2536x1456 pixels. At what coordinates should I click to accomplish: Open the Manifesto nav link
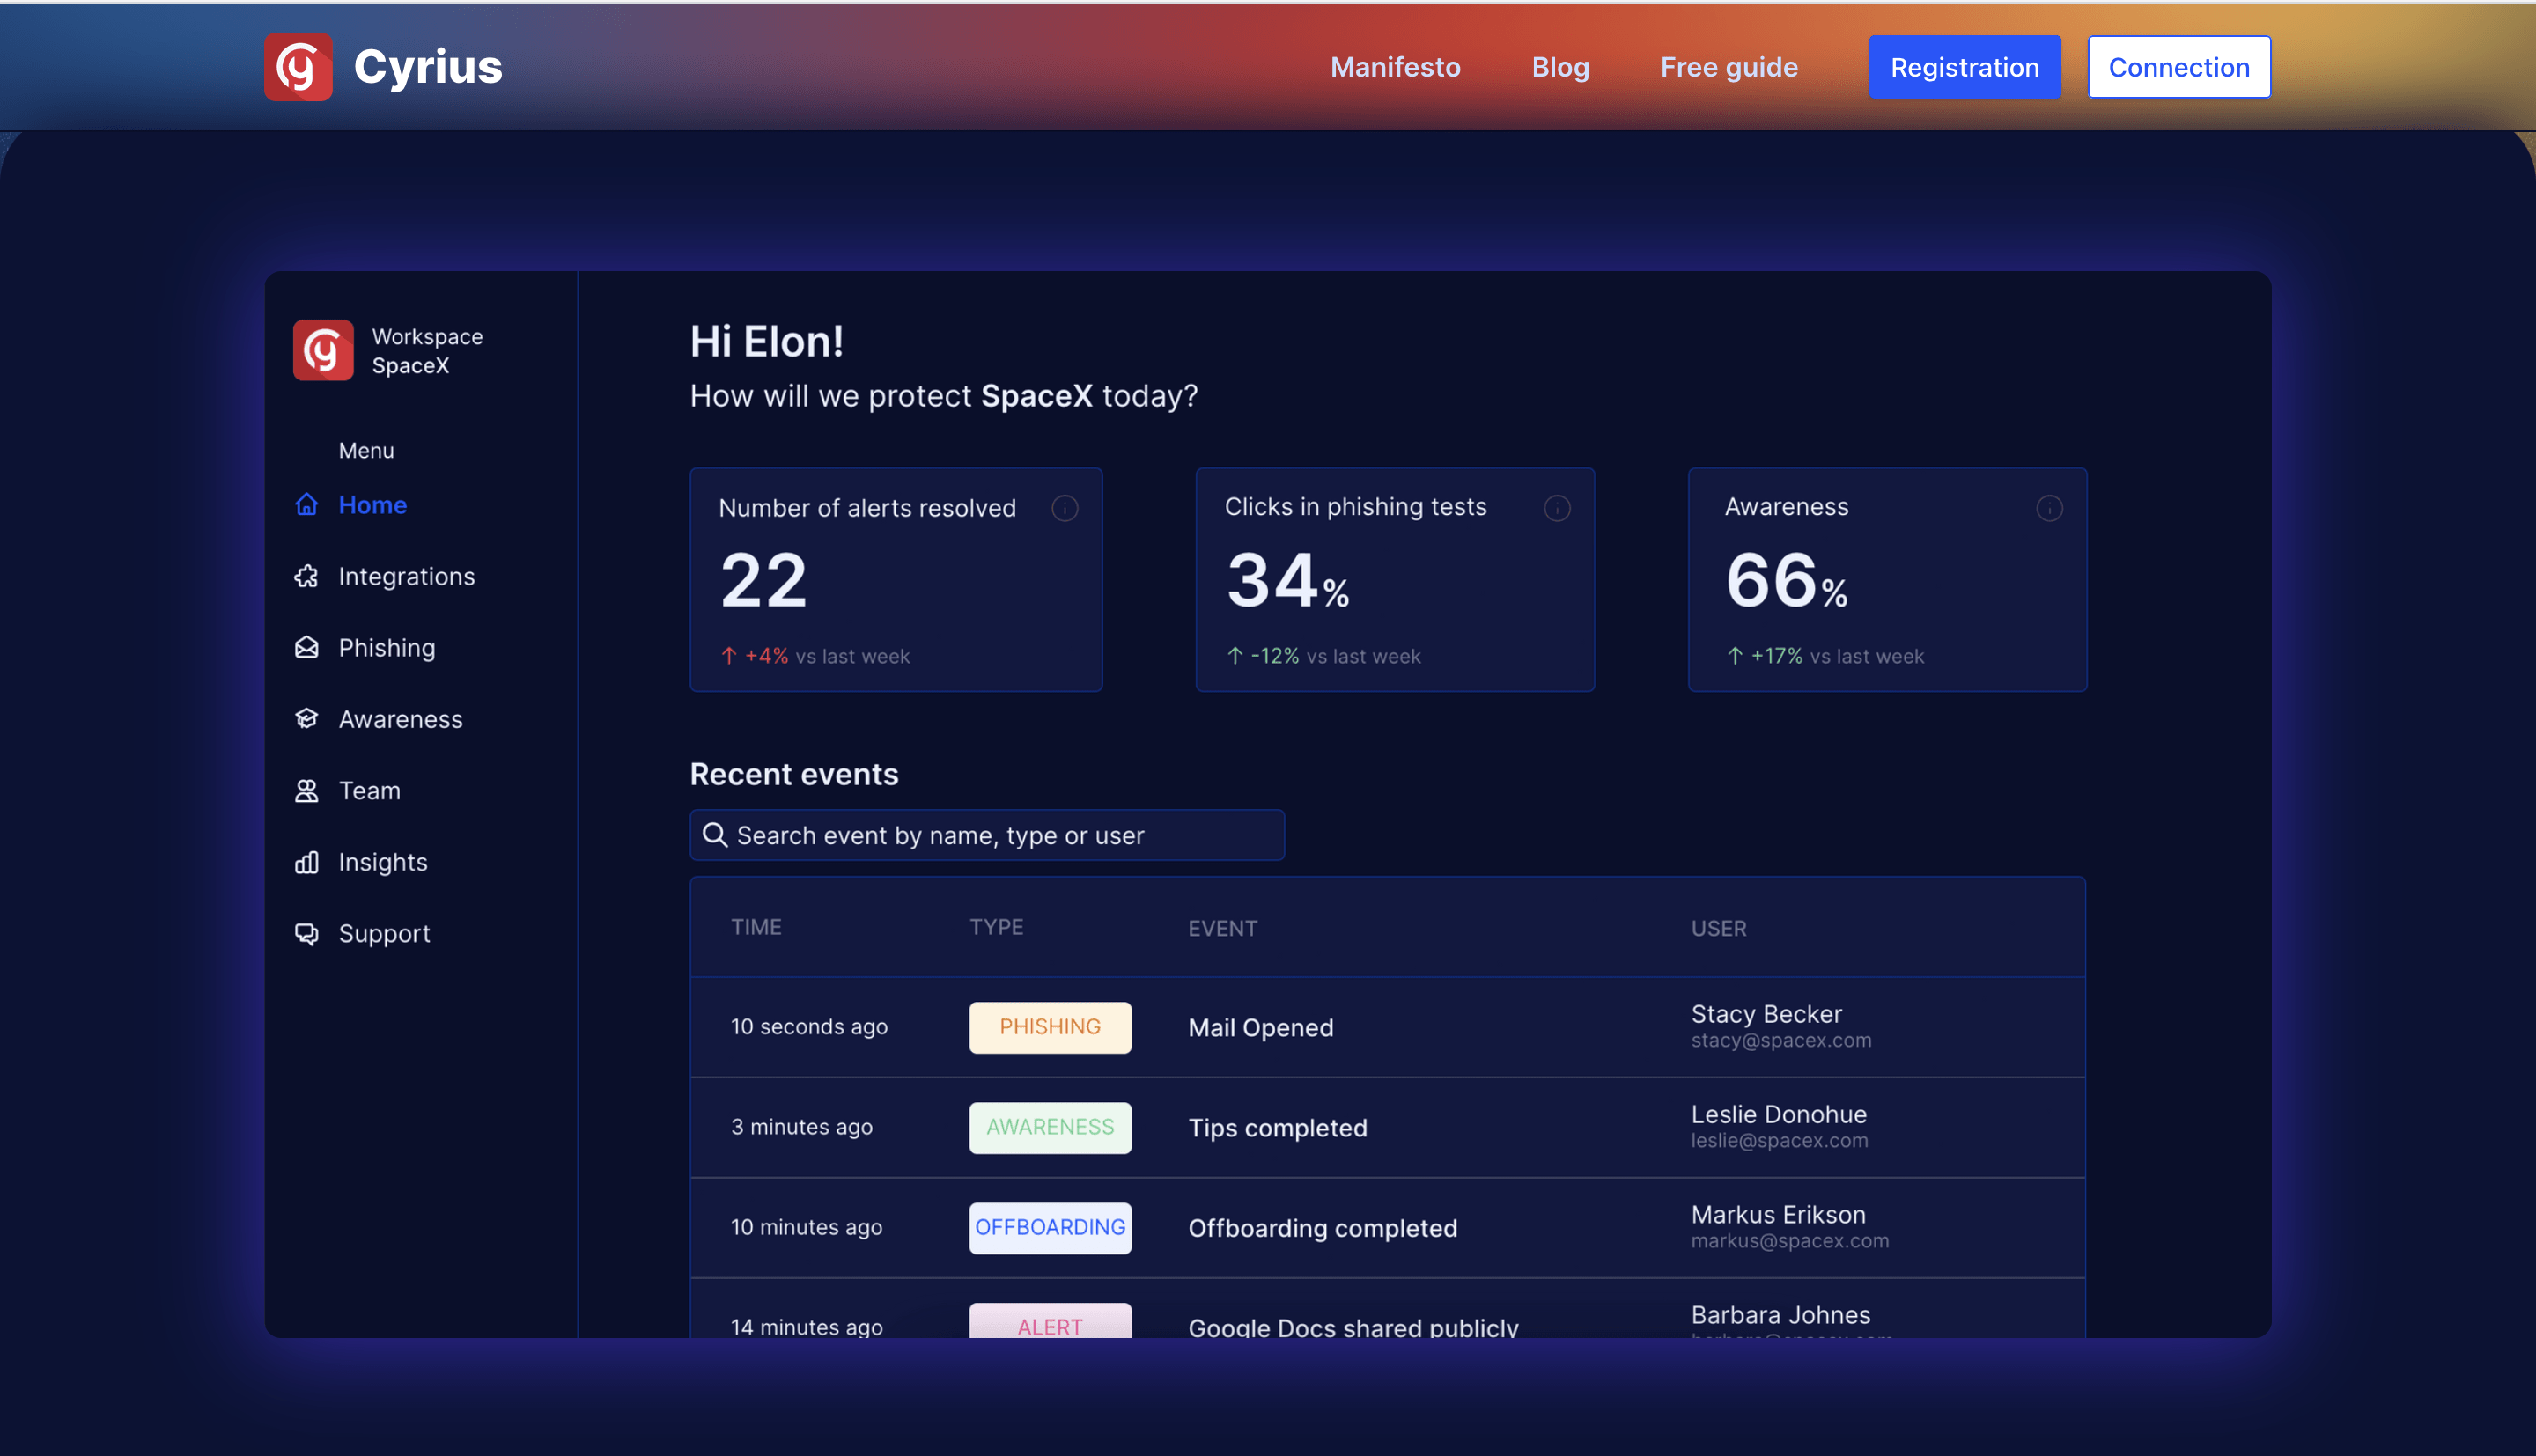(x=1395, y=67)
